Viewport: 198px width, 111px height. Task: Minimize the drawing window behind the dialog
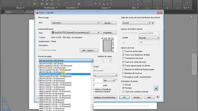188,17
